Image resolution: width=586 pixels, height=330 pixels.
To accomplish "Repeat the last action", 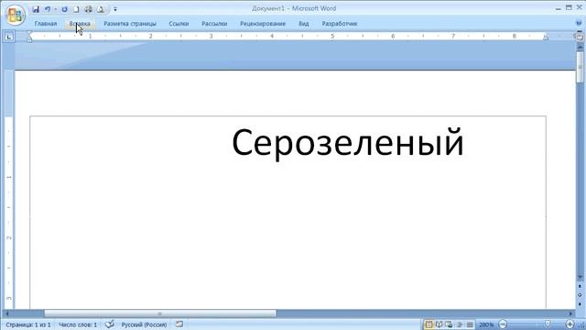I will [x=65, y=9].
